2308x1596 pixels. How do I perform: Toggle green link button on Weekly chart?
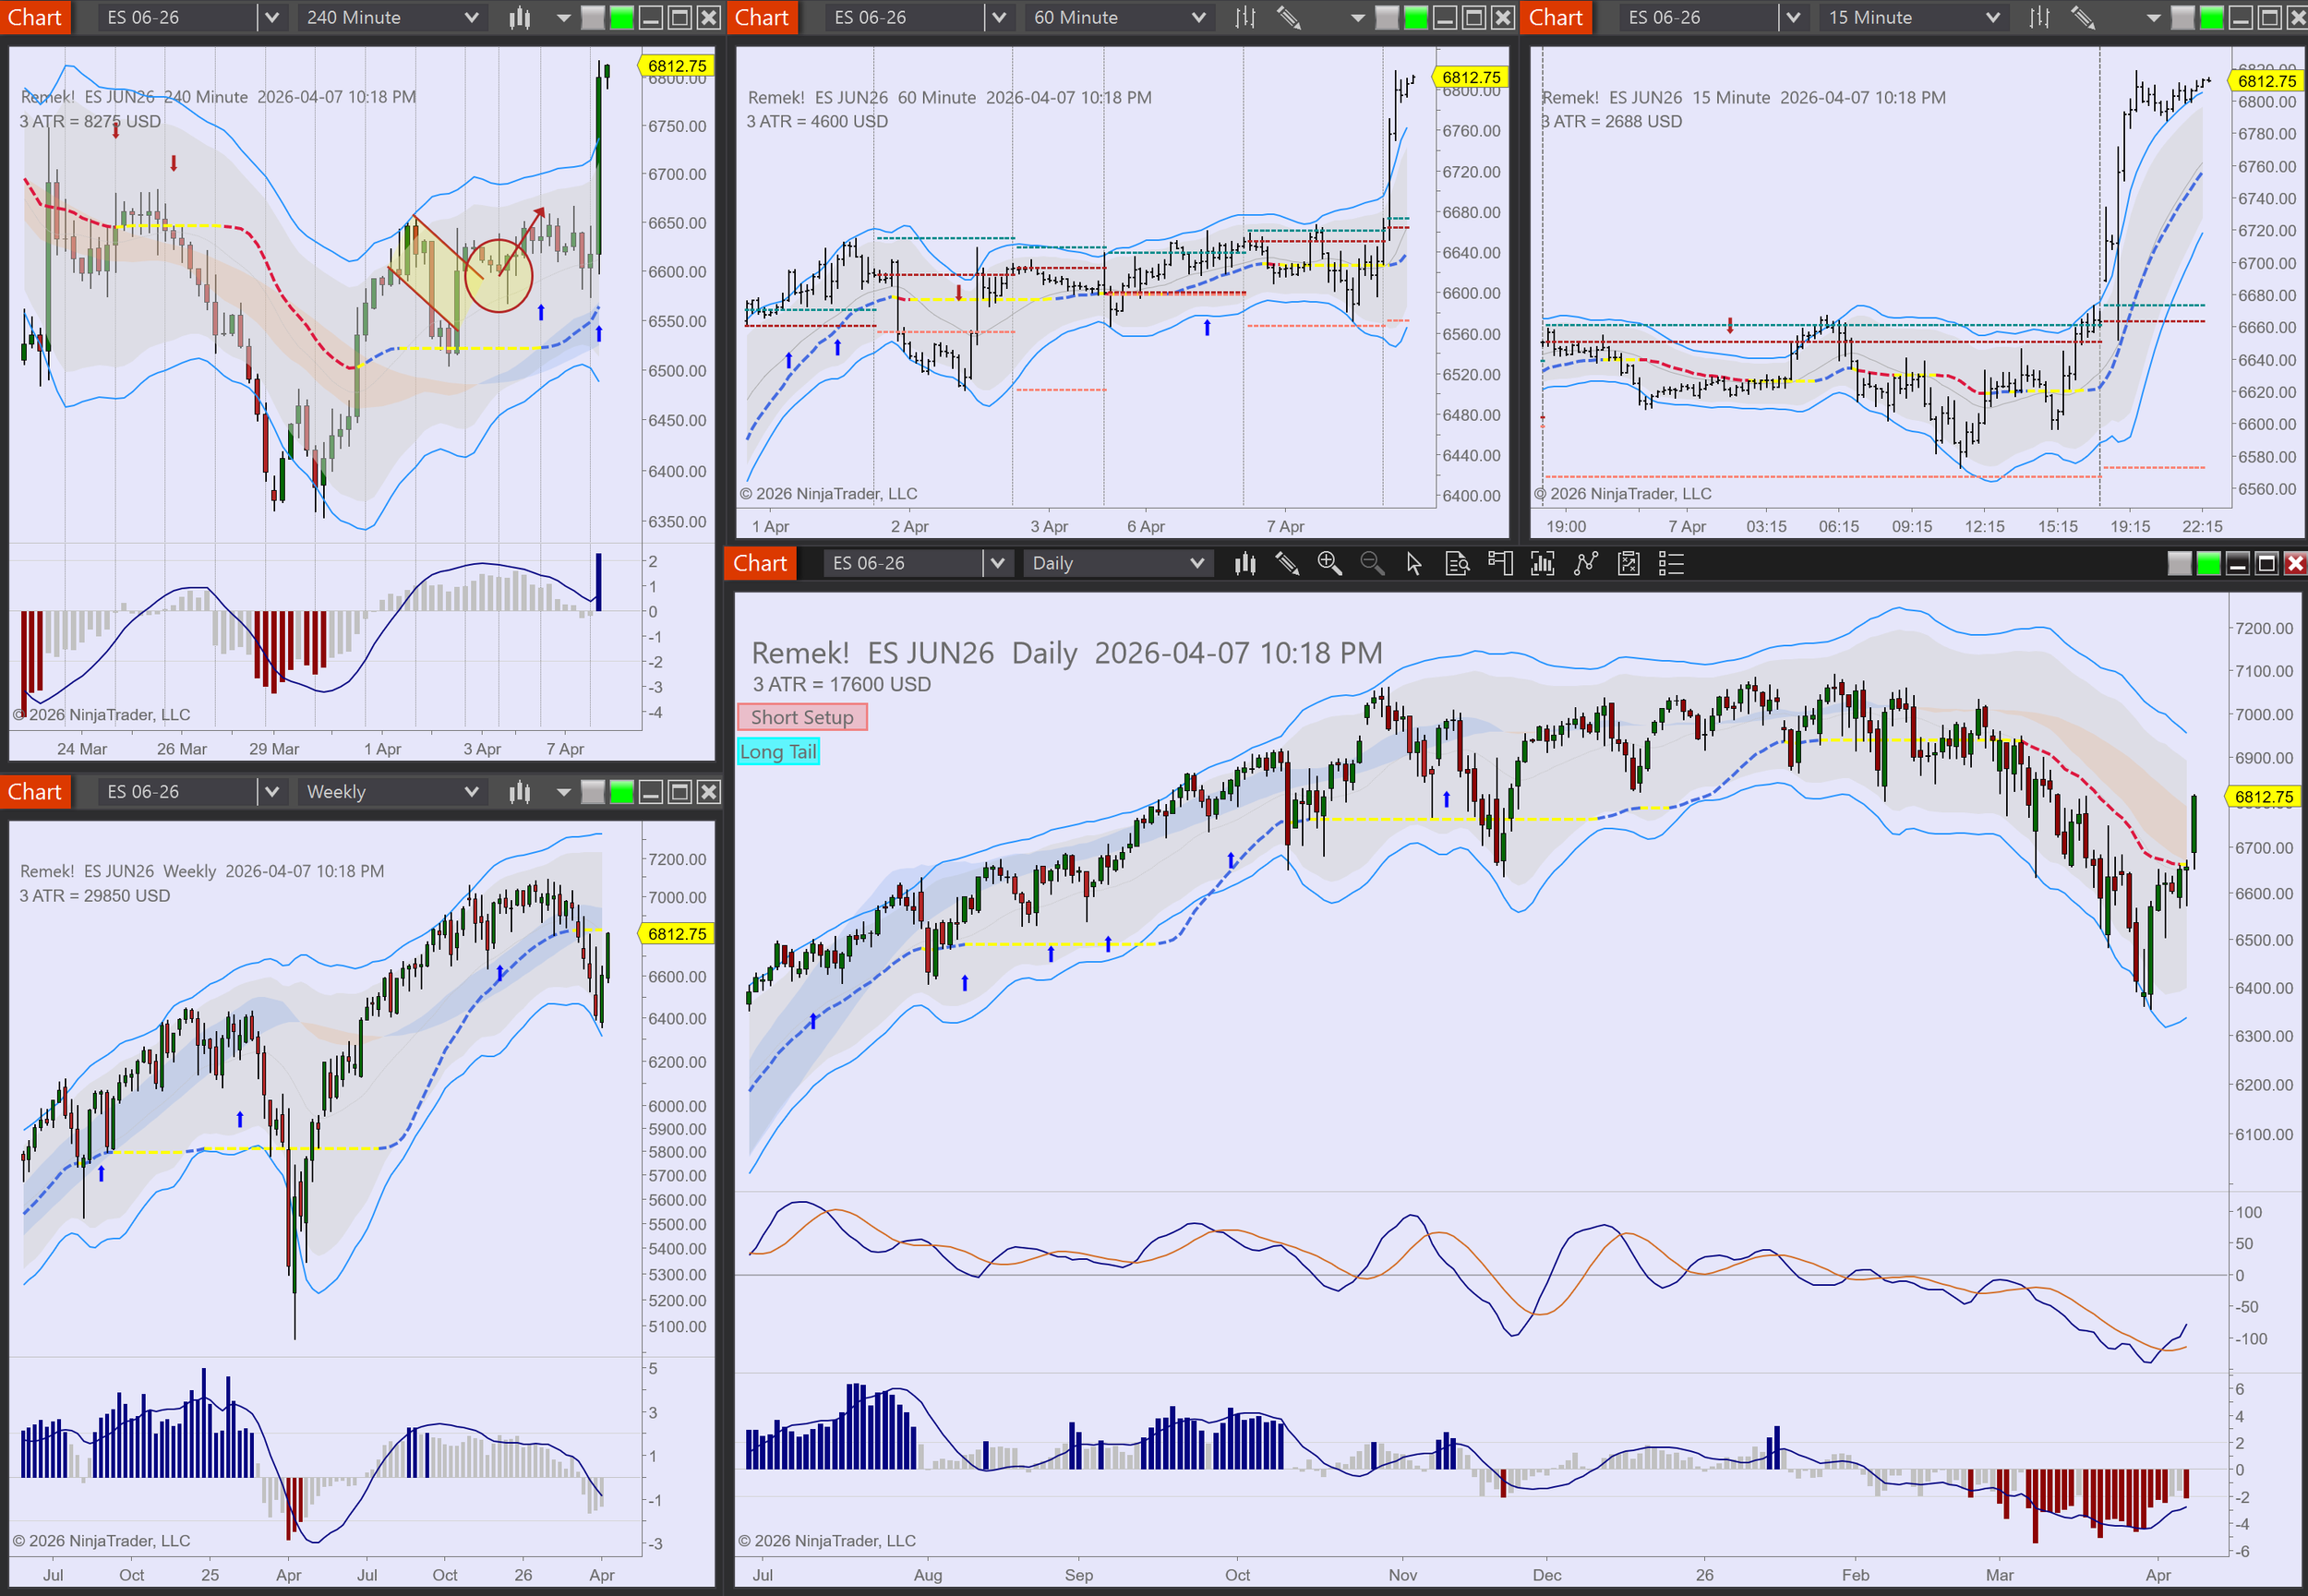[622, 792]
